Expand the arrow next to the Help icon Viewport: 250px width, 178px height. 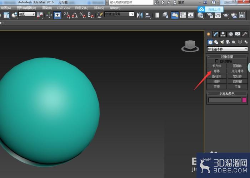[218, 2]
